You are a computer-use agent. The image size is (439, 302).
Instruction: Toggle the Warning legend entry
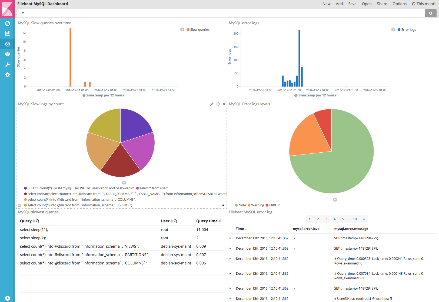(x=256, y=205)
